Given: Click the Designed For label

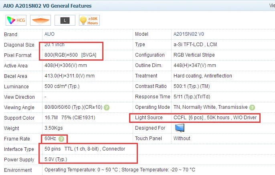Looking at the screenshot, I should pyautogui.click(x=150, y=128).
